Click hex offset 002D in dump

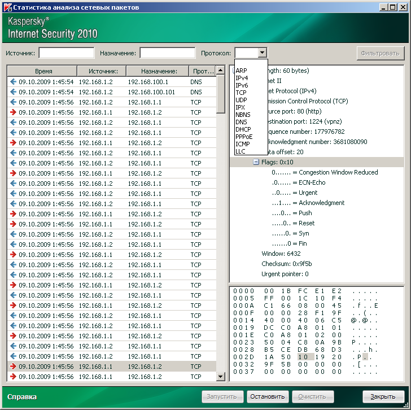tap(243, 357)
